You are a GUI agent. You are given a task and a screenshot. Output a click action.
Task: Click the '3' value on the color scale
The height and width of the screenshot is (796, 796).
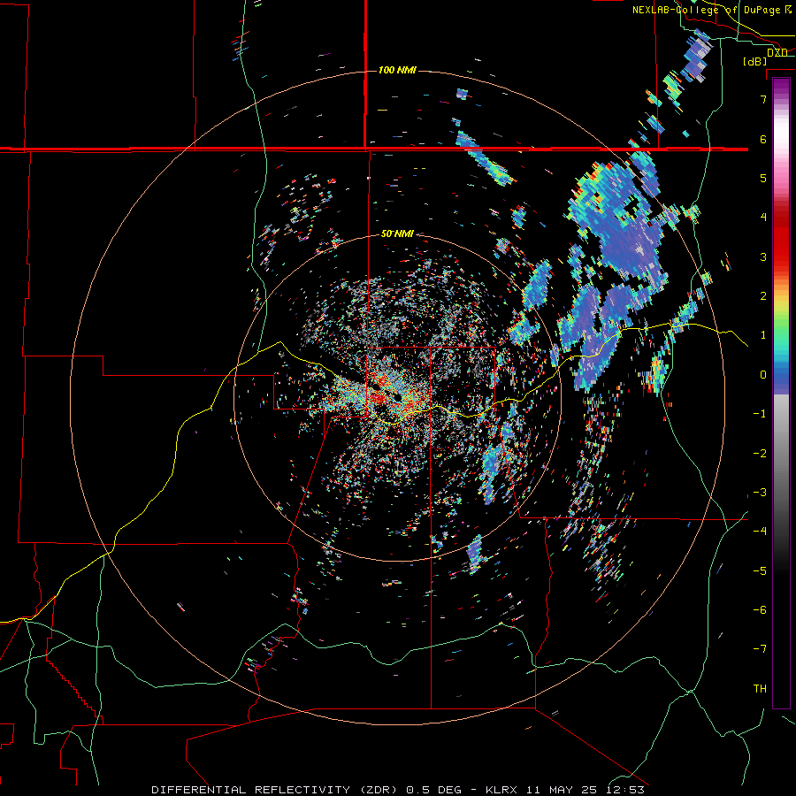coord(763,256)
